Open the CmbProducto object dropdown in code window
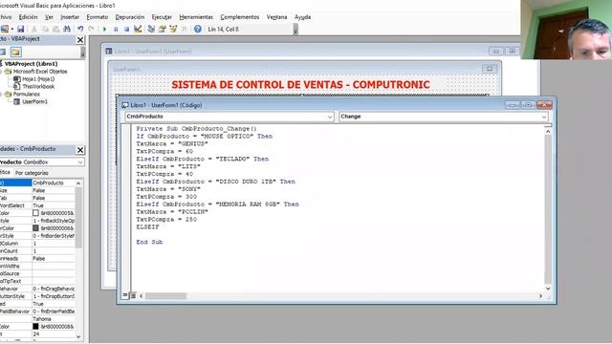Viewport: 612px width, 344px height. 330,117
